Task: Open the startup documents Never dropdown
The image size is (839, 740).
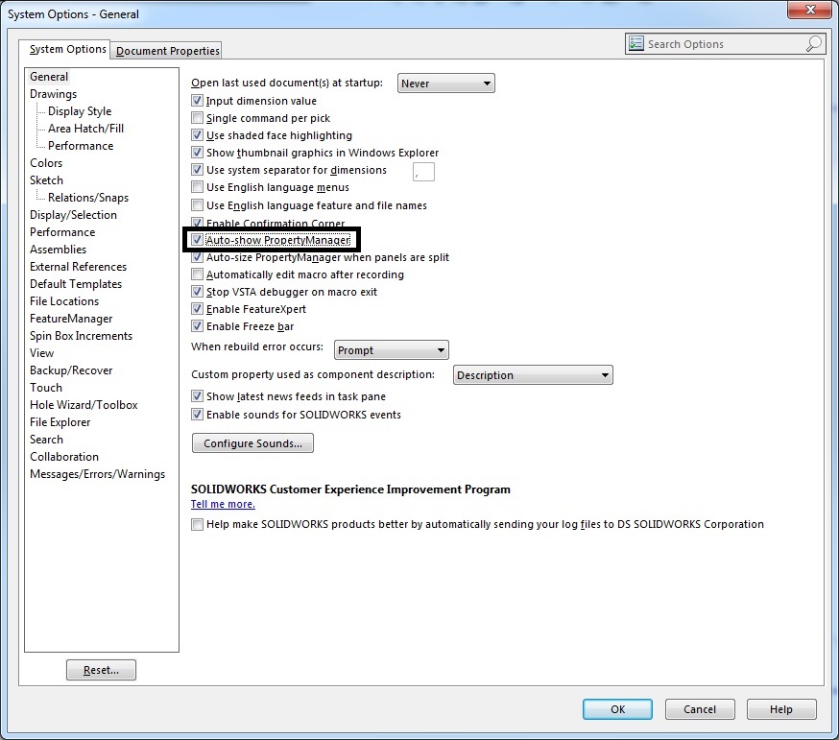Action: 446,84
